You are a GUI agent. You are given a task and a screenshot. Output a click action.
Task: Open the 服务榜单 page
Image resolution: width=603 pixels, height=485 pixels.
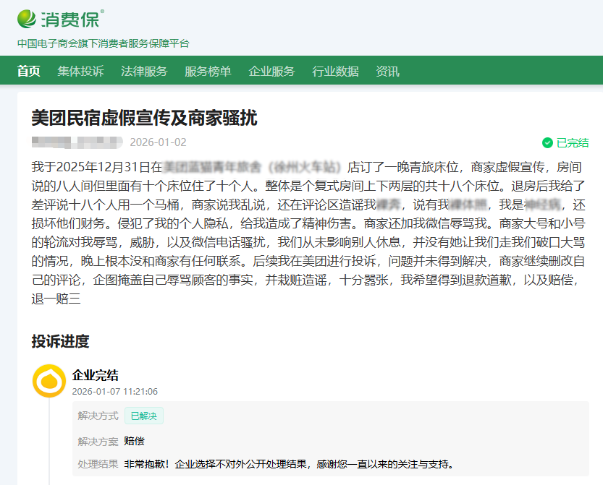pos(208,72)
